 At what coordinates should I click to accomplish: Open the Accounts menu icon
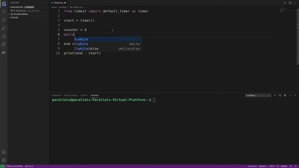4,152
